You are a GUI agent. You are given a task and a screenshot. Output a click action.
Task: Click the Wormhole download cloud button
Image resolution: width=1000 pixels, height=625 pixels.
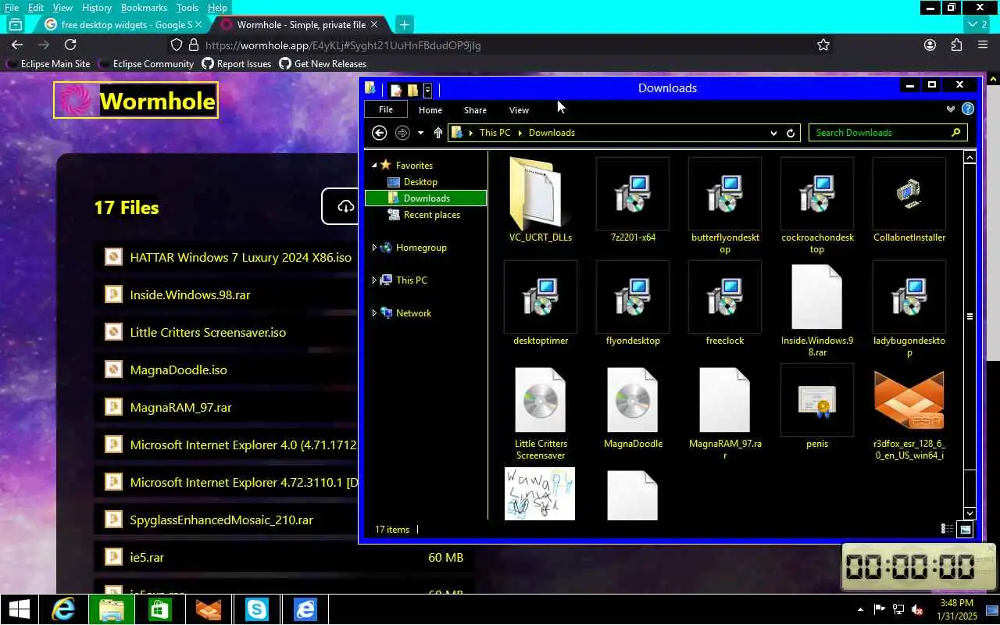pyautogui.click(x=345, y=206)
